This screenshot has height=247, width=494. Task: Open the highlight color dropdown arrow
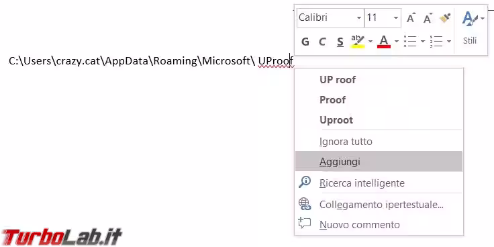point(370,41)
